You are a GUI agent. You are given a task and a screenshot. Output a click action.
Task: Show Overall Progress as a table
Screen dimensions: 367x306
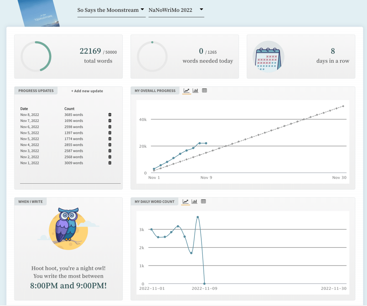(204, 91)
